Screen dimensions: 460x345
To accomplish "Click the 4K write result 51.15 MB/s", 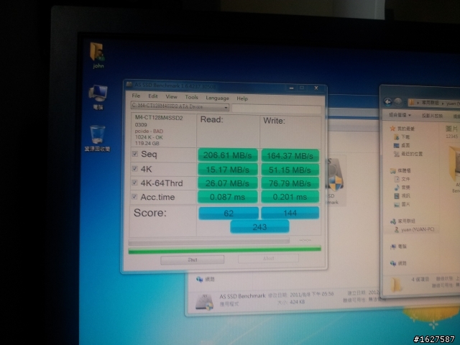I will pos(290,170).
